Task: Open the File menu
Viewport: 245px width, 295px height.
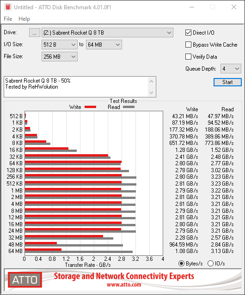Action: (x=8, y=19)
